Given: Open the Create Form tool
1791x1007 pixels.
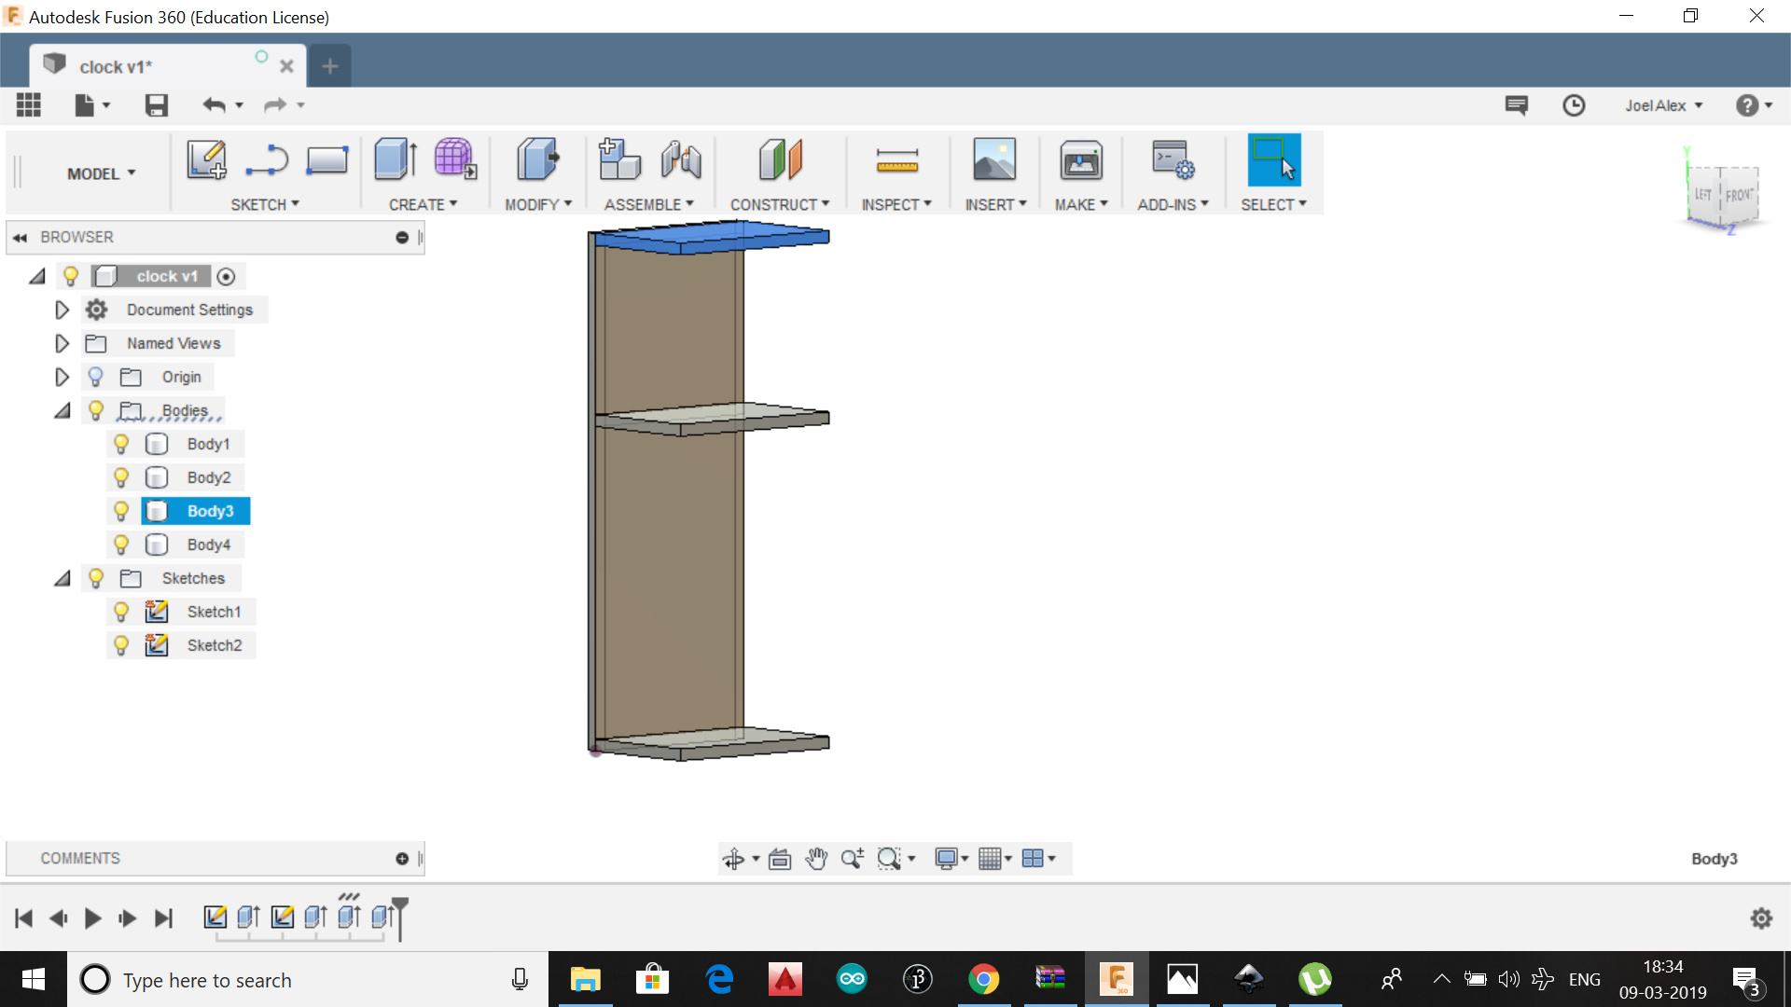Looking at the screenshot, I should tap(455, 159).
